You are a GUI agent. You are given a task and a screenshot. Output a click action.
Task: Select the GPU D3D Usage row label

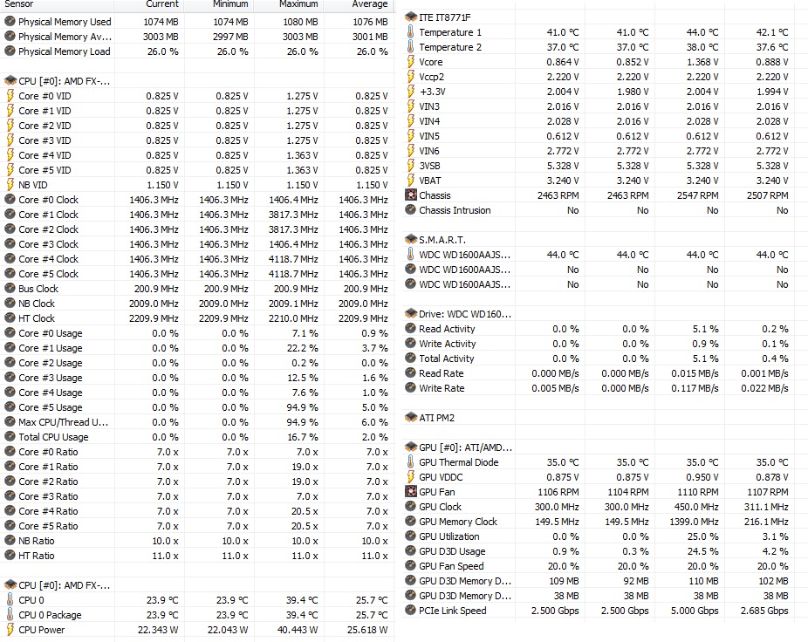(453, 551)
